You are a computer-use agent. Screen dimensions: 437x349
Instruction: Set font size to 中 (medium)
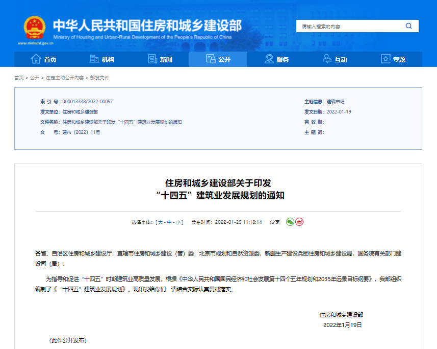[x=169, y=222]
